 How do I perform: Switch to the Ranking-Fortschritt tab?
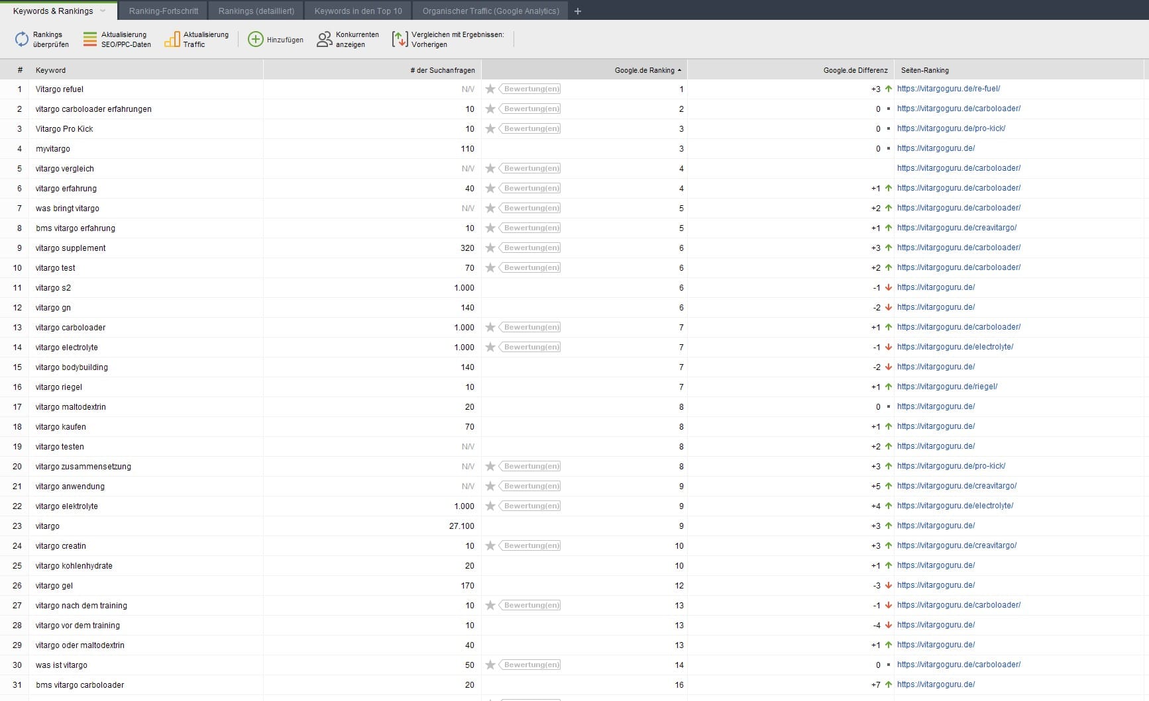(x=164, y=11)
